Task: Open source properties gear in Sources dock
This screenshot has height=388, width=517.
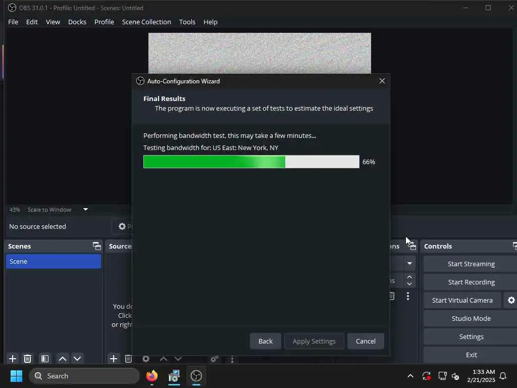Action: 146,358
